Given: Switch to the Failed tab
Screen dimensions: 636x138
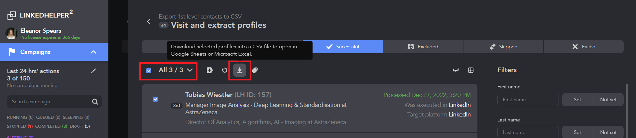Looking at the screenshot, I should coord(583,47).
